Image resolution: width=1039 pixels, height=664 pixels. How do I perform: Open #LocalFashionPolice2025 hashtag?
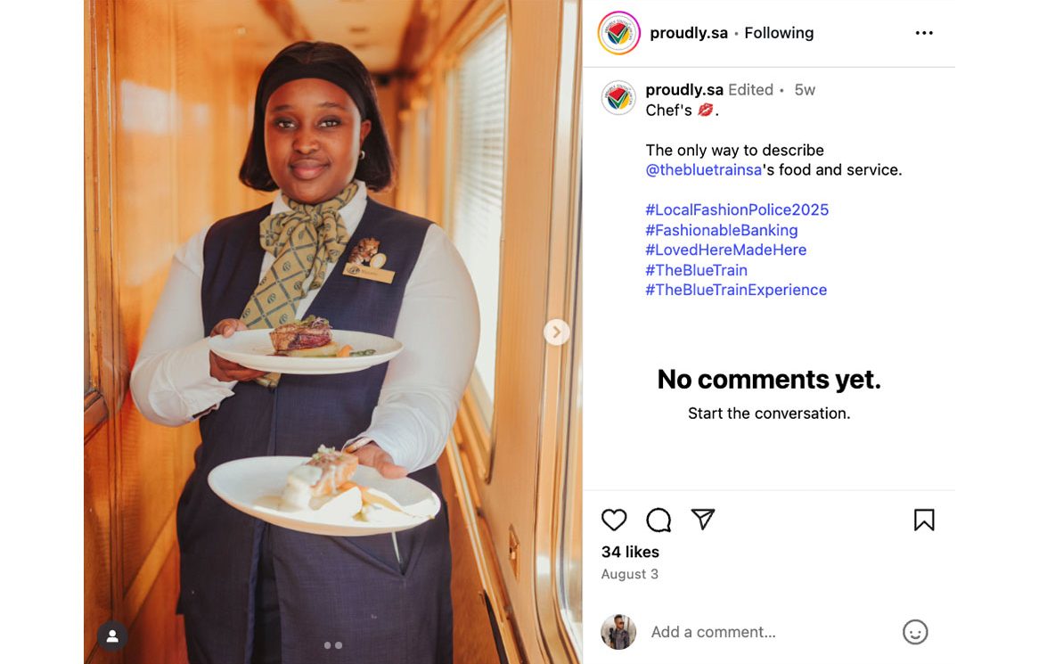(737, 209)
